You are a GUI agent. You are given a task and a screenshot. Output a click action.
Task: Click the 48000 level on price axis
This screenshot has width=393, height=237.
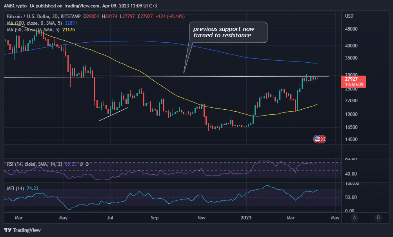(x=351, y=29)
